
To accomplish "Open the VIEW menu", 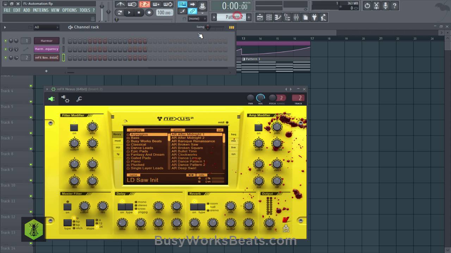I will (x=55, y=10).
